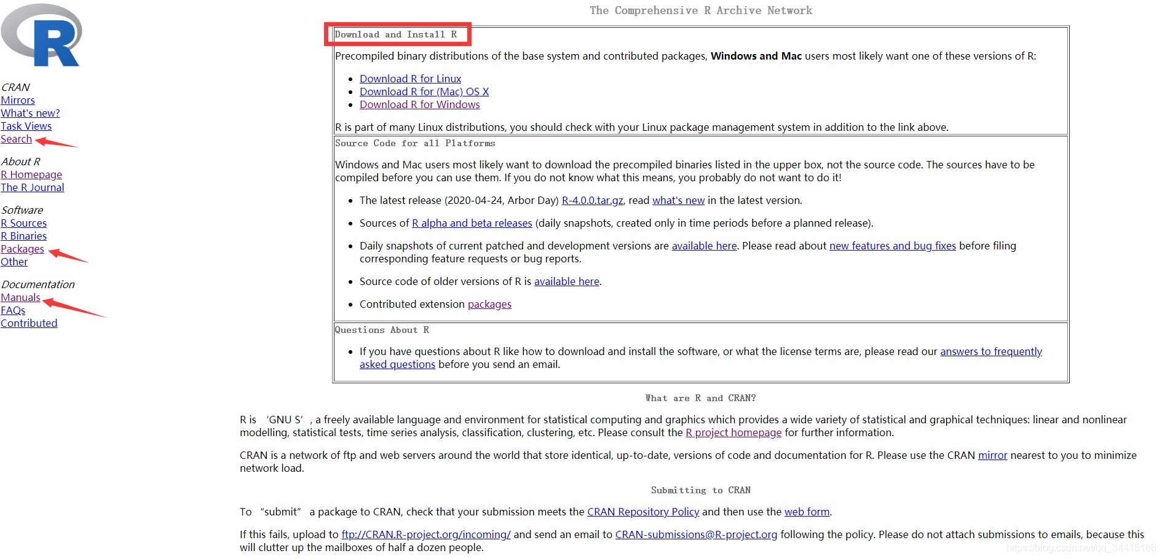Click the Submitting to CRAN heading
Image resolution: width=1162 pixels, height=559 pixels.
(701, 490)
